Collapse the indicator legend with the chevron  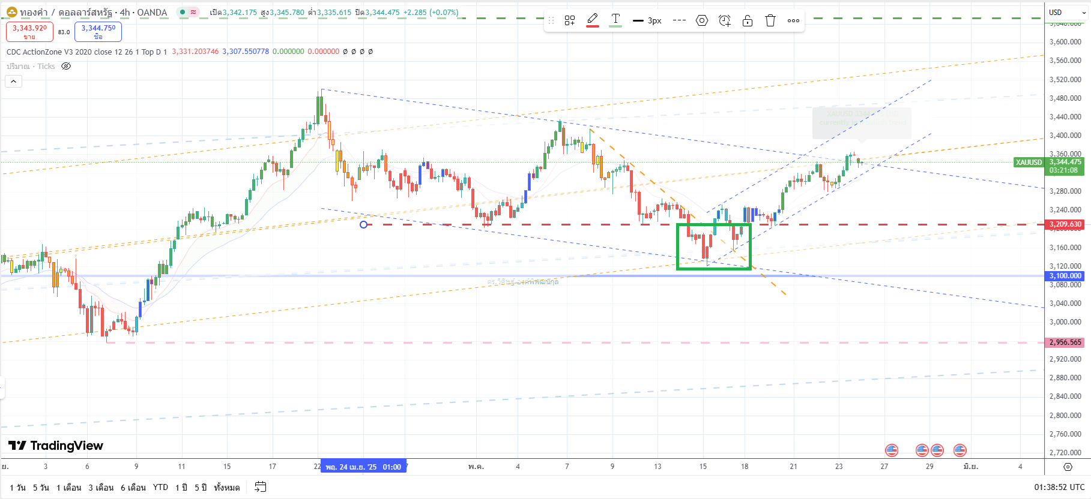coord(13,81)
